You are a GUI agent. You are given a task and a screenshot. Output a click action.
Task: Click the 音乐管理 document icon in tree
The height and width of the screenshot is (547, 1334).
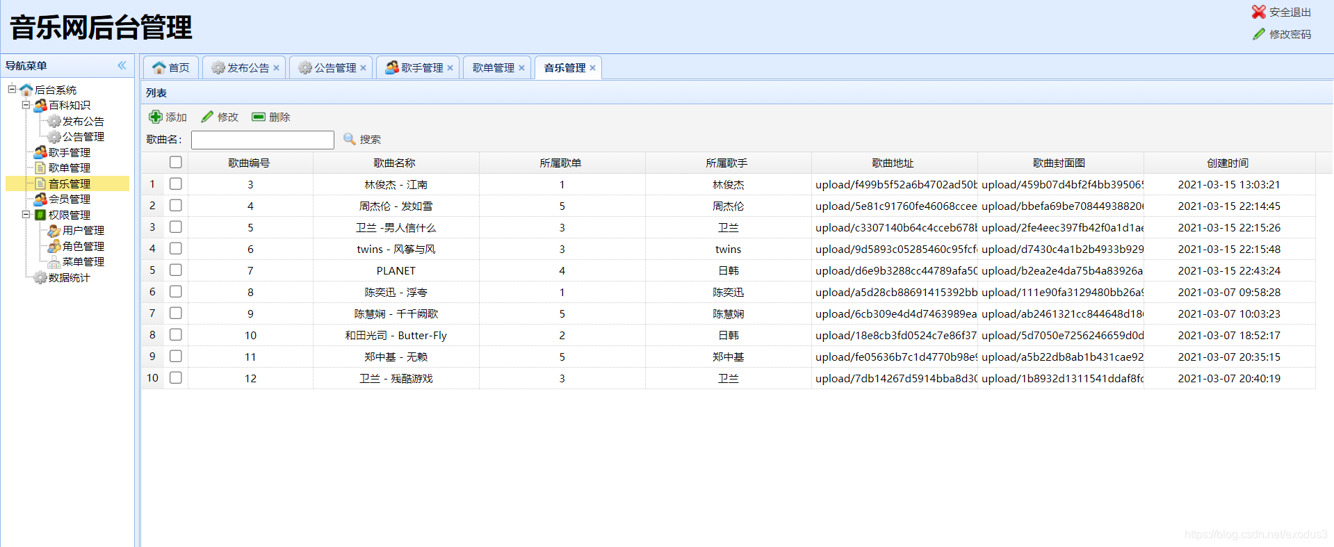[x=40, y=183]
